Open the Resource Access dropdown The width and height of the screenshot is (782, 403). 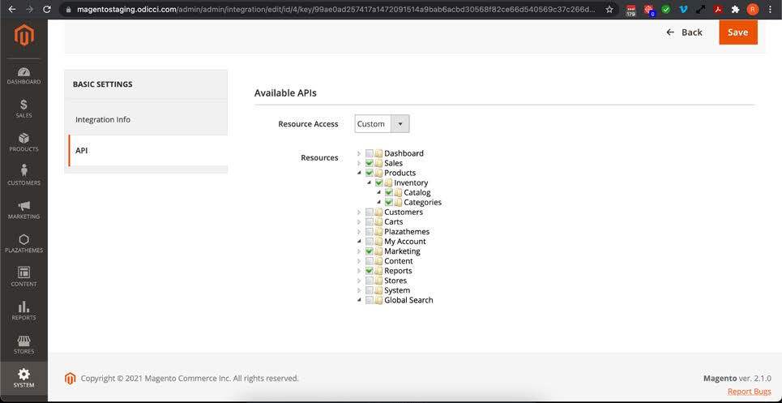click(382, 124)
